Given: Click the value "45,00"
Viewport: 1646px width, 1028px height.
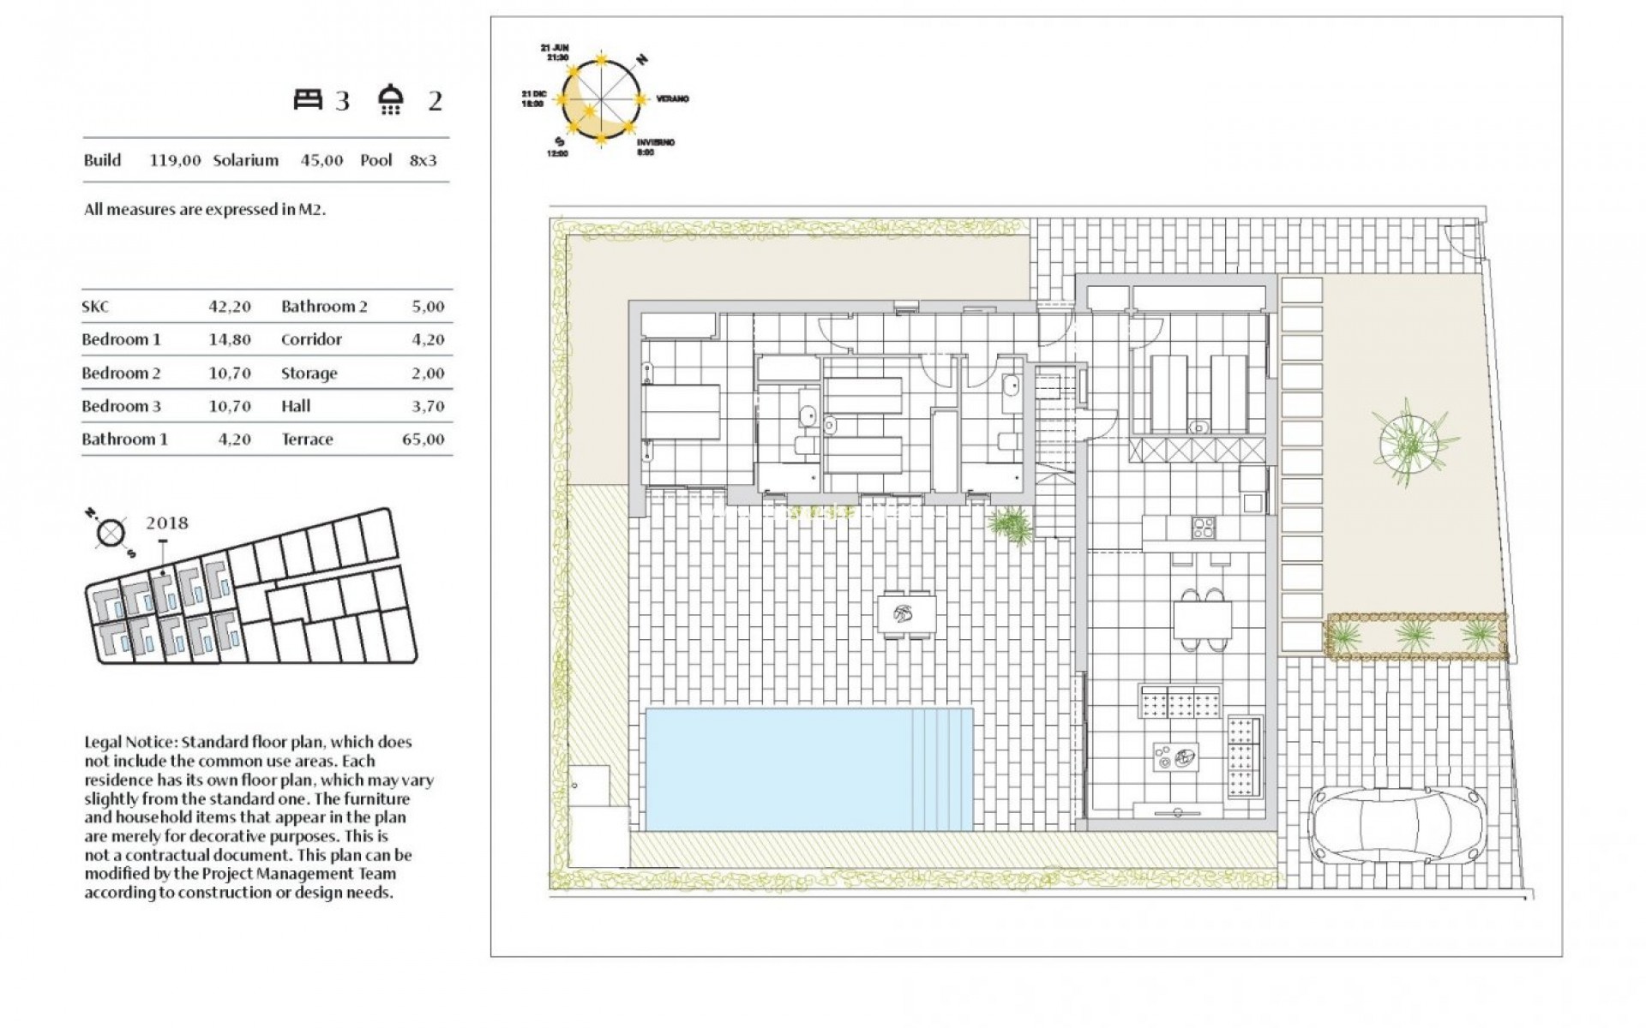Looking at the screenshot, I should [321, 160].
